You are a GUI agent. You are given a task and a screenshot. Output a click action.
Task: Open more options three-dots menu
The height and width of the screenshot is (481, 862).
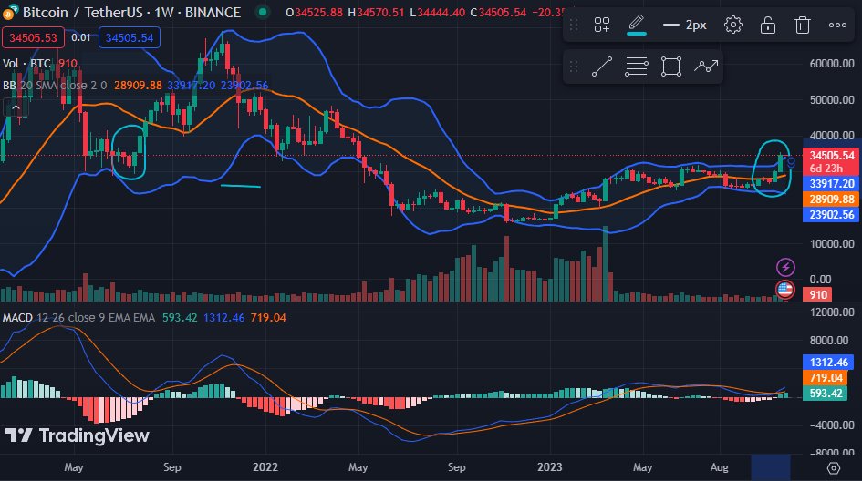[x=837, y=25]
